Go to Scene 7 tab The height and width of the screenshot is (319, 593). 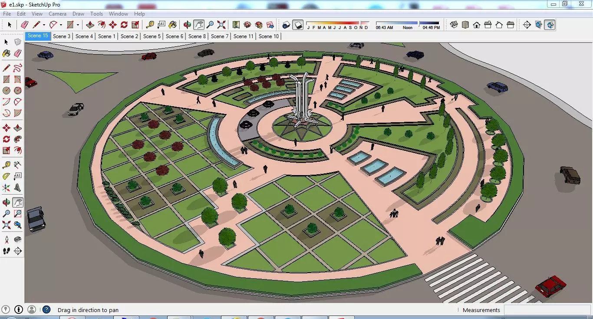click(x=220, y=36)
